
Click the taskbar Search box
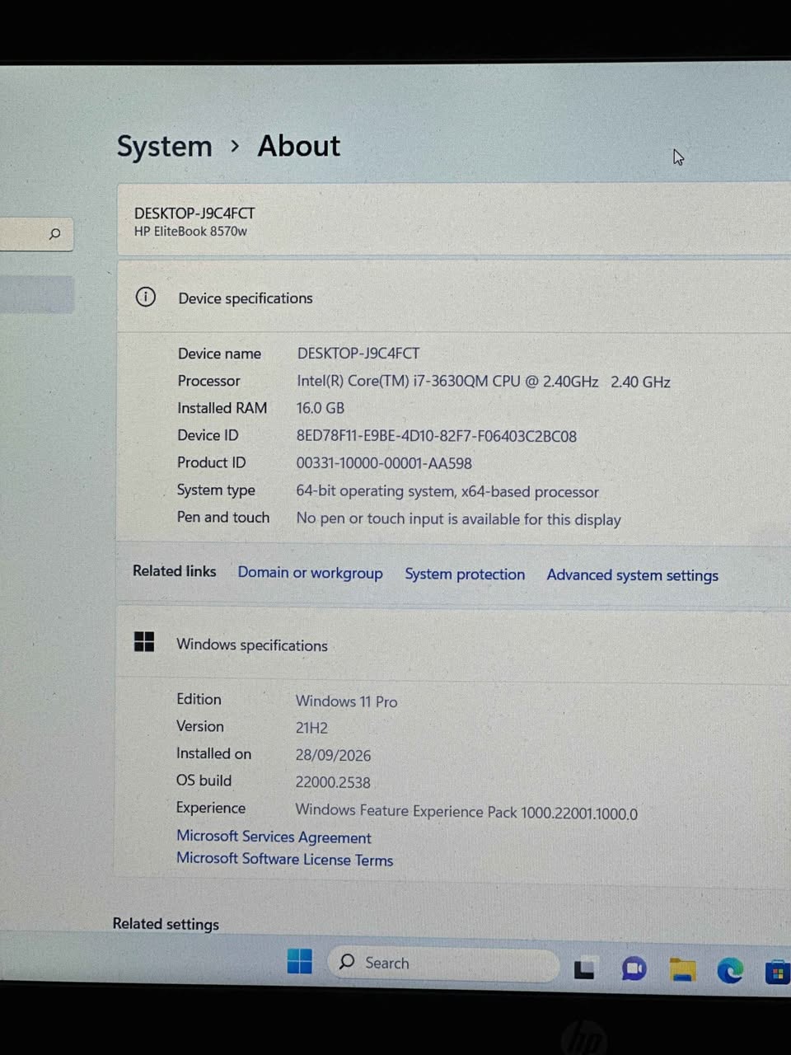(x=443, y=963)
